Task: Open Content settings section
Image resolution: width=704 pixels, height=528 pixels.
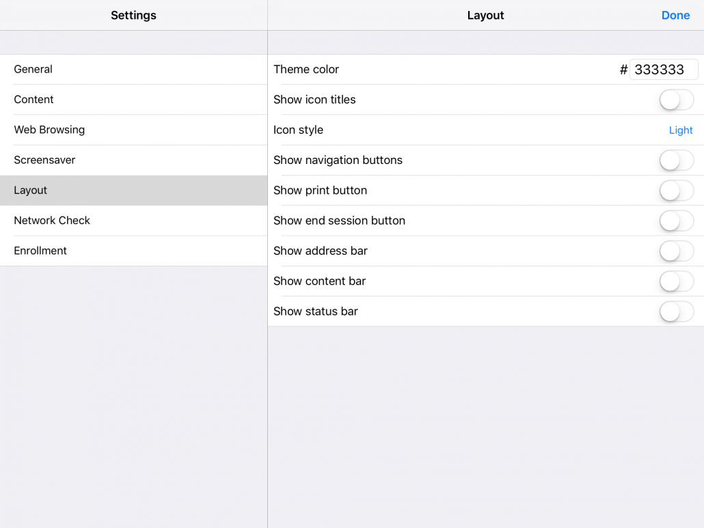Action: coord(134,100)
